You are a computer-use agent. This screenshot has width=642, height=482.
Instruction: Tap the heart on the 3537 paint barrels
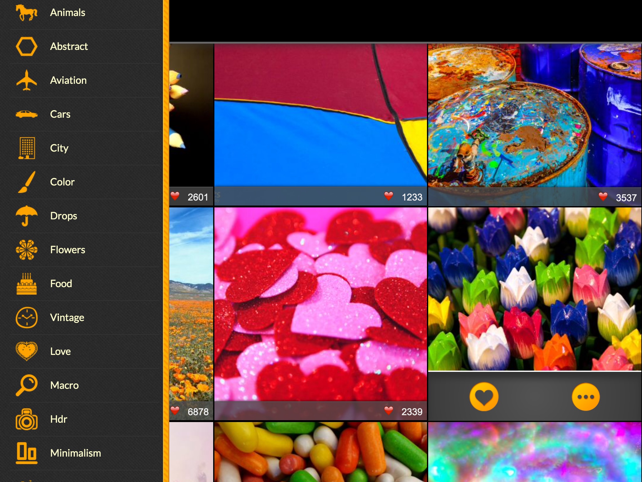pos(603,197)
